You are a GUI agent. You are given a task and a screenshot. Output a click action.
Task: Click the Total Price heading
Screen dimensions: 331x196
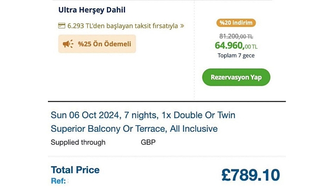(x=75, y=170)
